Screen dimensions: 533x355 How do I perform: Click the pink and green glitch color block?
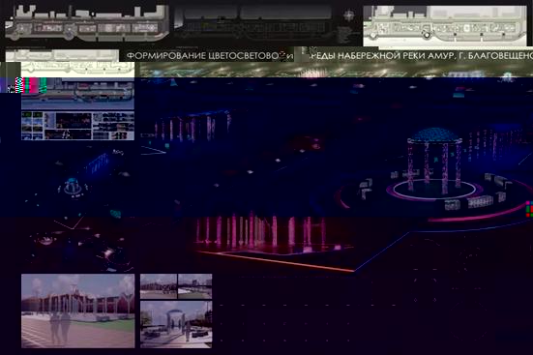(x=31, y=85)
